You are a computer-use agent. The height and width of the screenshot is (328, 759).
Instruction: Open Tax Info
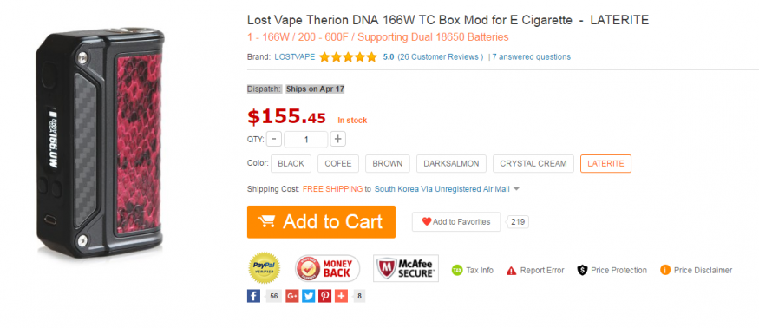473,271
